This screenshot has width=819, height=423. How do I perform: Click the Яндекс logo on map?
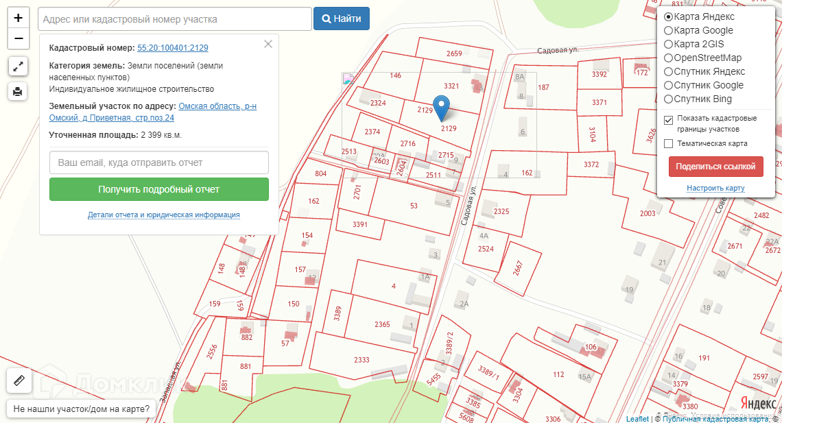(x=759, y=404)
